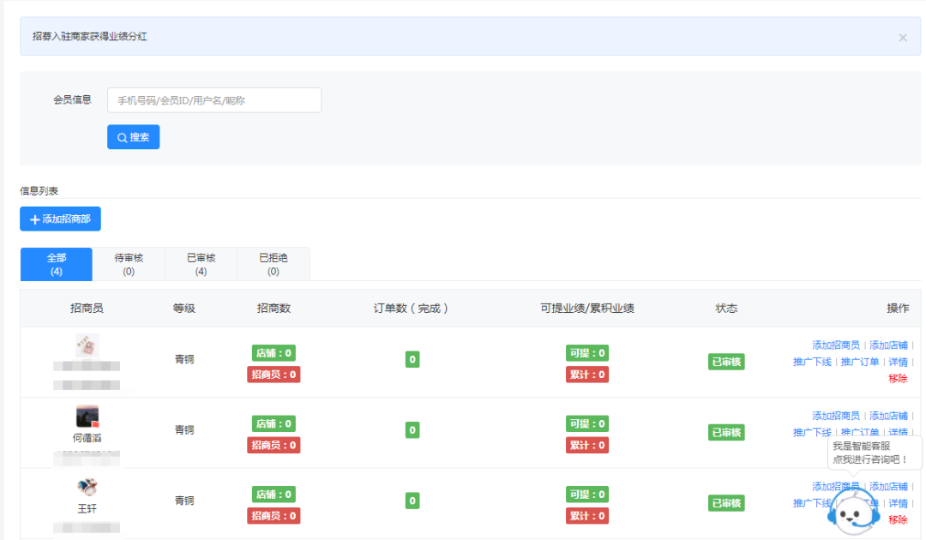The image size is (926, 540).
Task: Click red 移除 link in first row
Action: pyautogui.click(x=898, y=378)
